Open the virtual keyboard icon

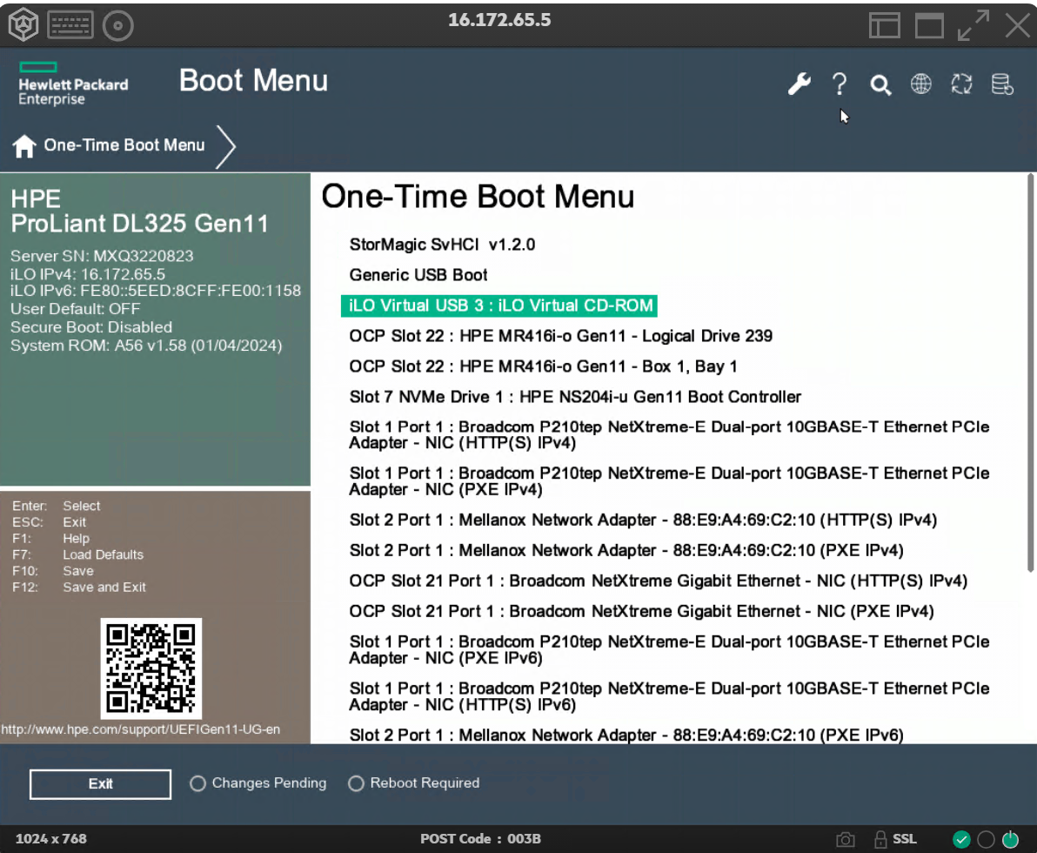tap(70, 26)
